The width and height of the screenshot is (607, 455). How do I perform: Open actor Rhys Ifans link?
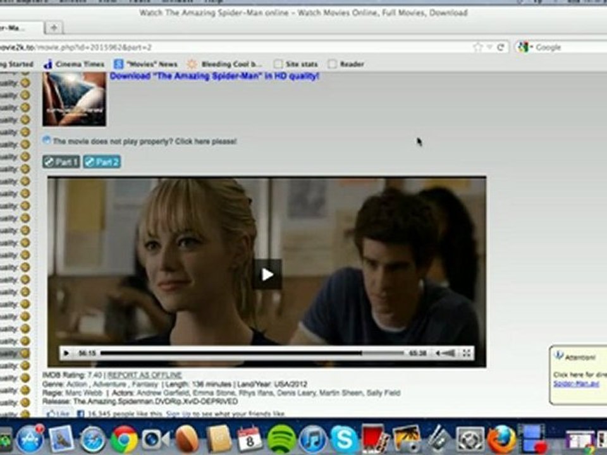256,392
